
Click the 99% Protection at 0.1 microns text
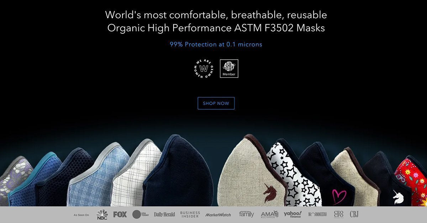pyautogui.click(x=216, y=44)
